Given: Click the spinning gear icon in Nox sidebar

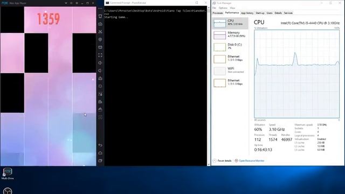Looking at the screenshot, I should pos(100,86).
